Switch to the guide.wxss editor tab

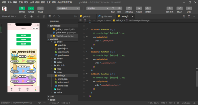(x=106, y=17)
